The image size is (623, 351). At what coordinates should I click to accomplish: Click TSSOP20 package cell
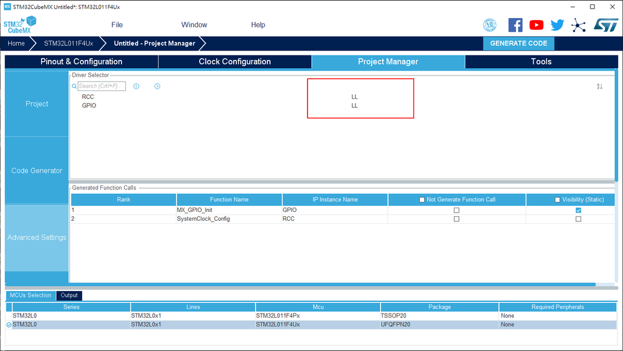click(x=440, y=315)
